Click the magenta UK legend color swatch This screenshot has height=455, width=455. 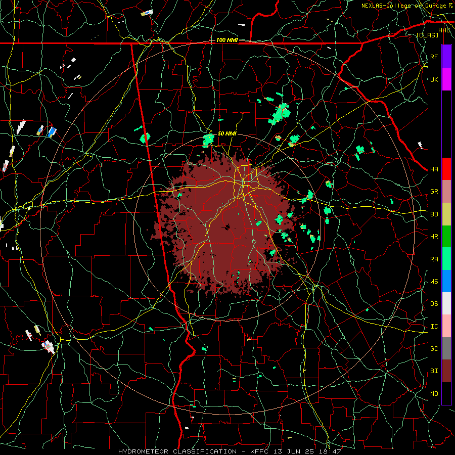pyautogui.click(x=446, y=79)
